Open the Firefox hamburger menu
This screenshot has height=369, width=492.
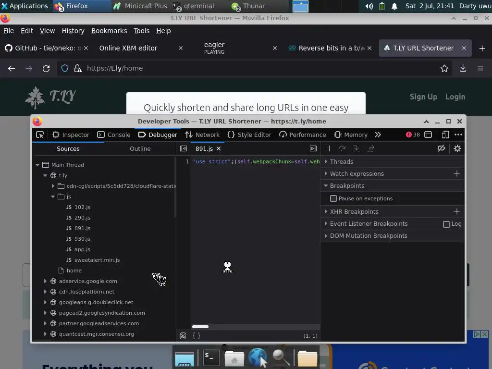pos(480,68)
